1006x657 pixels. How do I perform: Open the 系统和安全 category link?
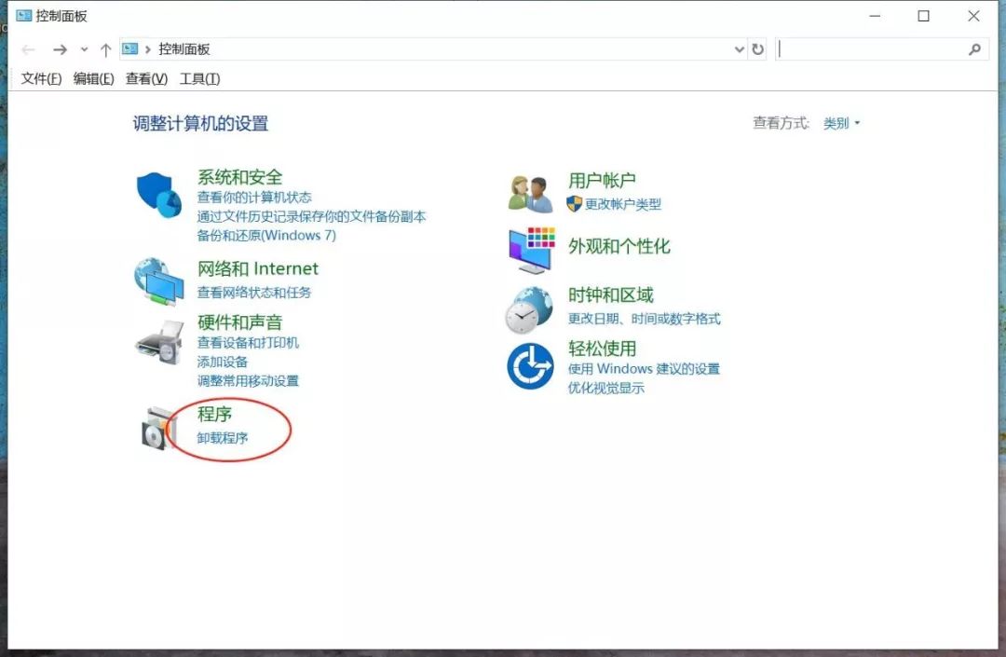[239, 177]
